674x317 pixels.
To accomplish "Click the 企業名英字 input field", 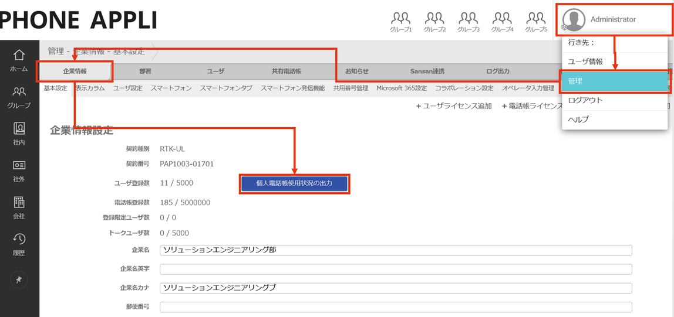I will click(x=395, y=269).
